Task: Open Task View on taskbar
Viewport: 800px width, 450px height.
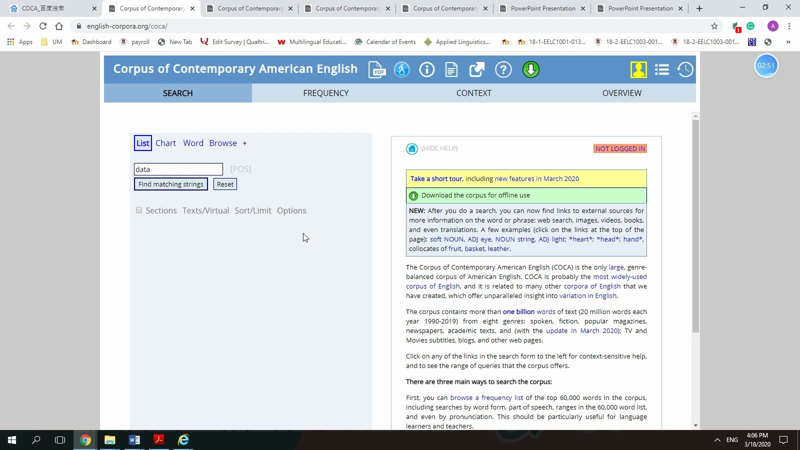Action: [60, 440]
